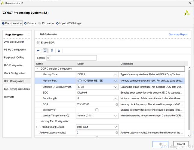Click the OK button
This screenshot has width=194, height=150.
coord(160,144)
